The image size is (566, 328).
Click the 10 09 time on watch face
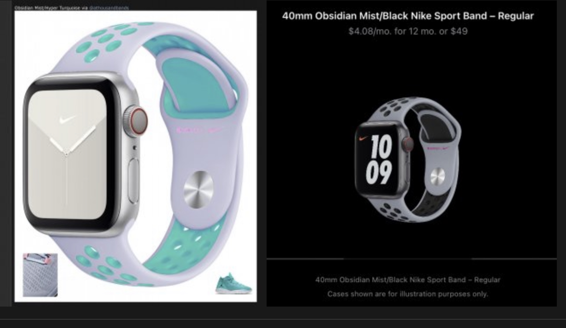pos(379,160)
